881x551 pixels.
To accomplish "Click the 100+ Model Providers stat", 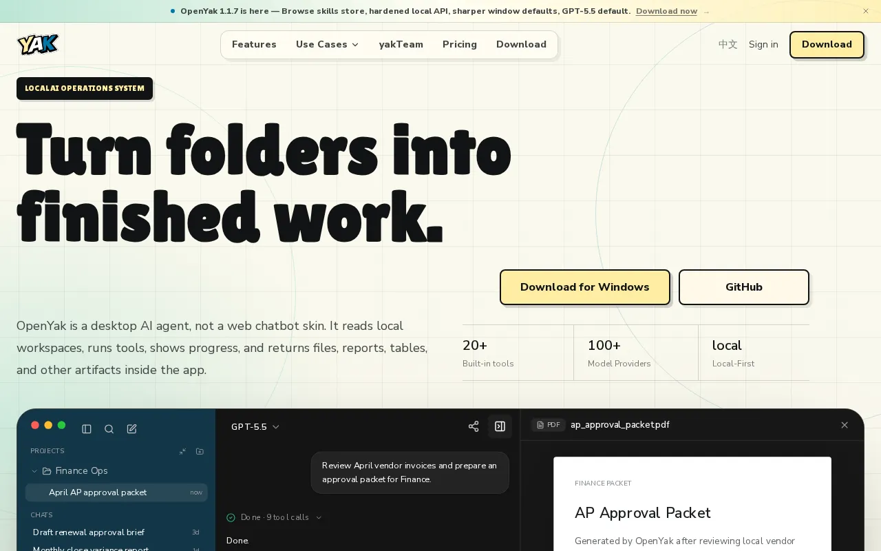I will (636, 353).
